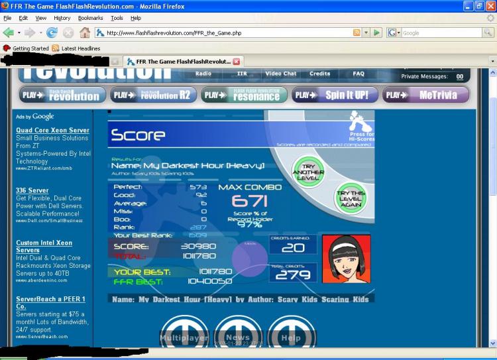Open the Bookmarks menu

coord(90,18)
